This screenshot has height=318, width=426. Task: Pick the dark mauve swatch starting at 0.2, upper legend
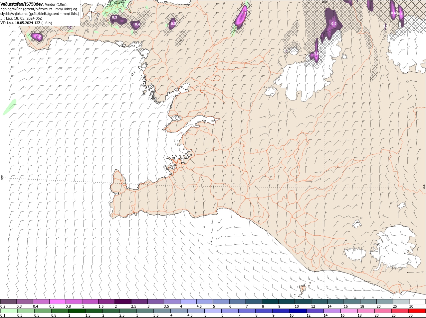8,301
